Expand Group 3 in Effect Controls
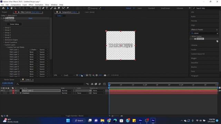The height and width of the screenshot is (124, 221). (4, 33)
